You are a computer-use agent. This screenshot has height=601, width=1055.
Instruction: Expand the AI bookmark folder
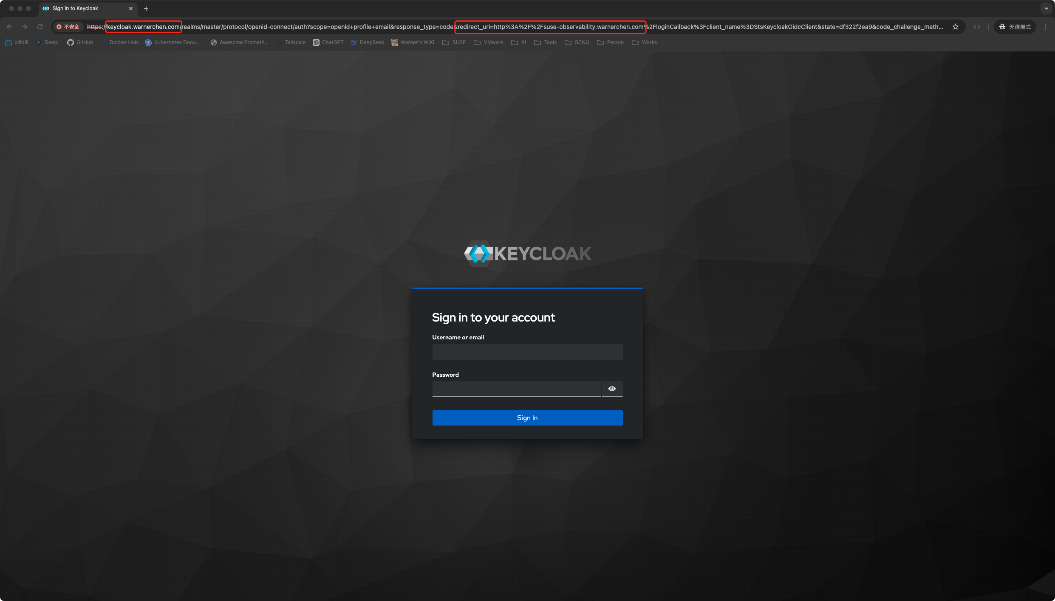tap(519, 42)
